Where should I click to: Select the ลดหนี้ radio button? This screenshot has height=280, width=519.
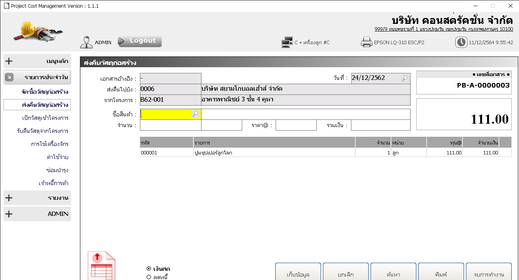(149, 277)
